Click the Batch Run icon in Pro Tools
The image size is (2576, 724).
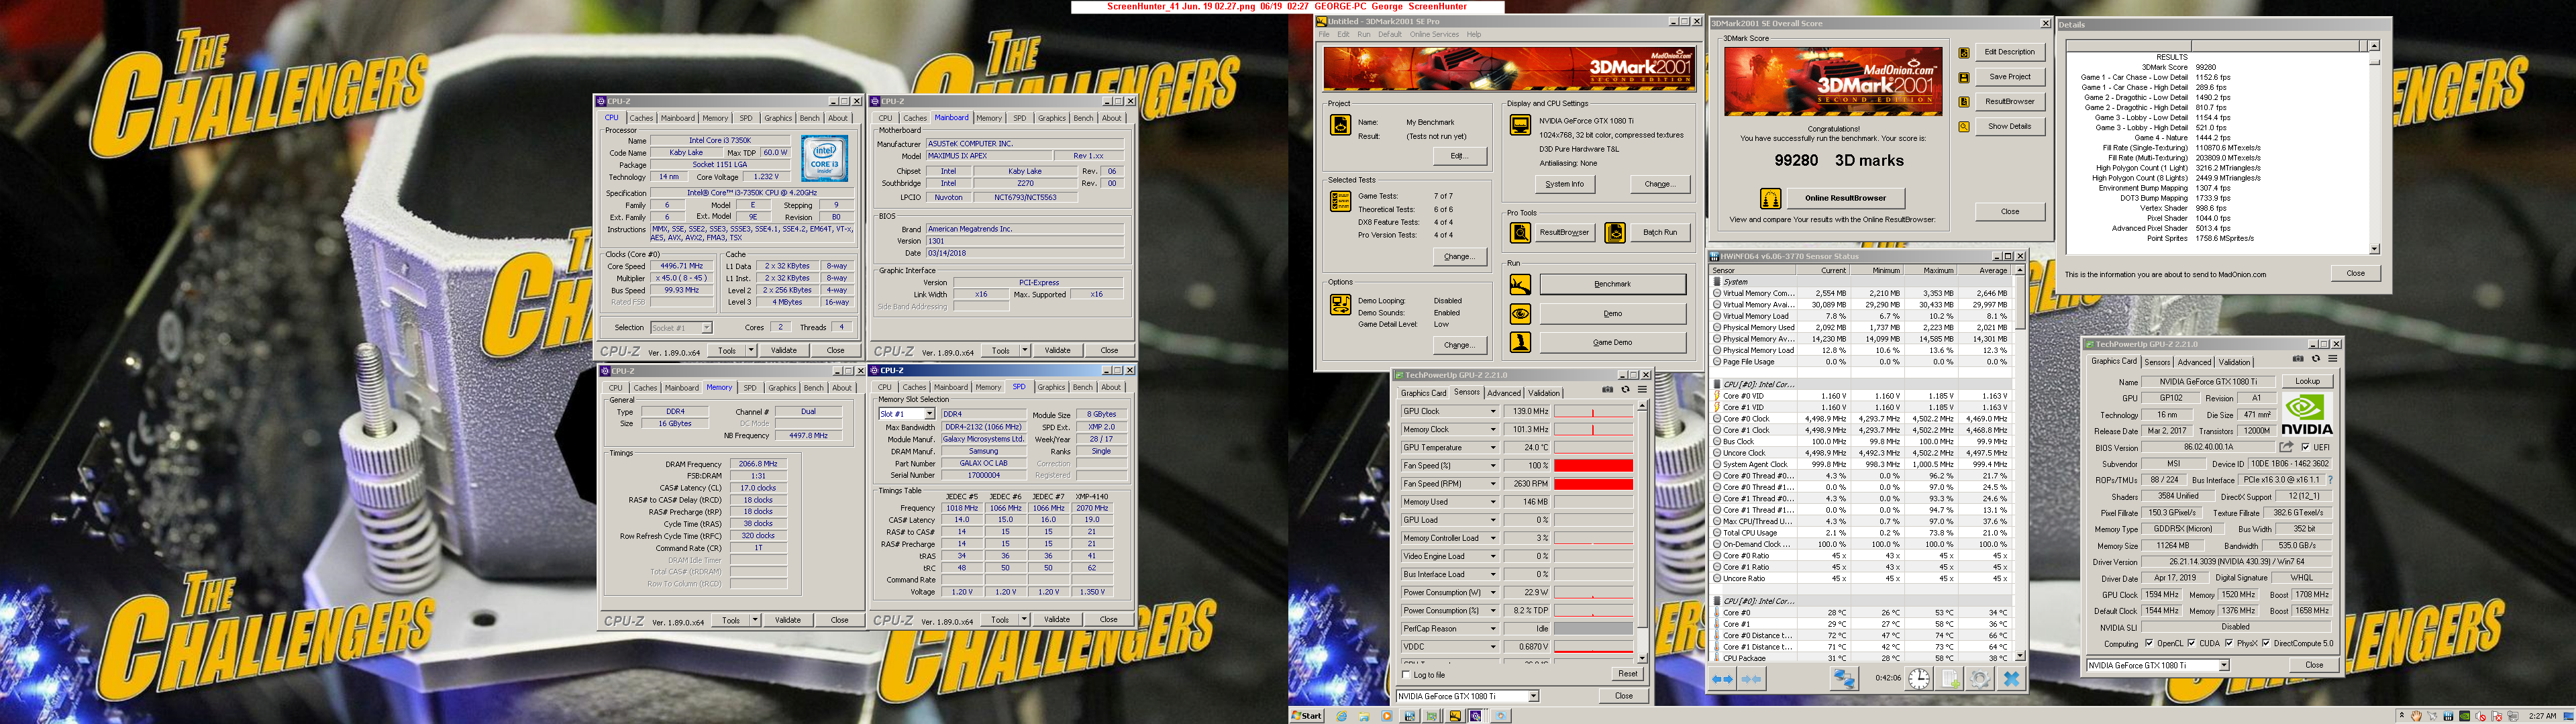pos(1614,232)
